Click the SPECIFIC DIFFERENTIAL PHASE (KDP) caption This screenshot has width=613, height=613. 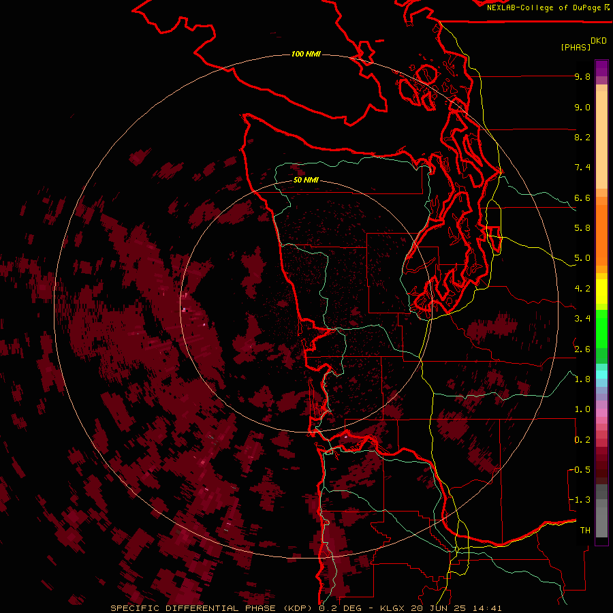[x=212, y=608]
